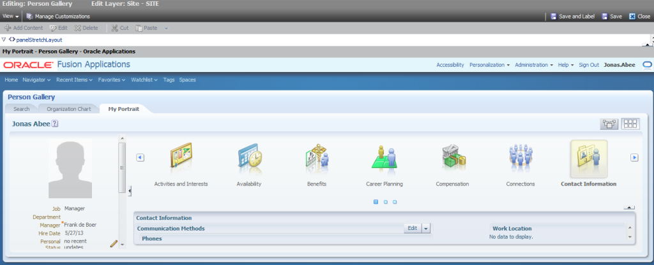654x265 pixels.
Task: Close the page editor
Action: pos(639,17)
